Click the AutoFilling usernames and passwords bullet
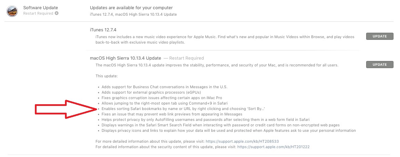400x157 pixels. point(205,120)
